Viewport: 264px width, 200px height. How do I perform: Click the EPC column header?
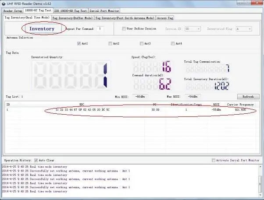(82, 105)
